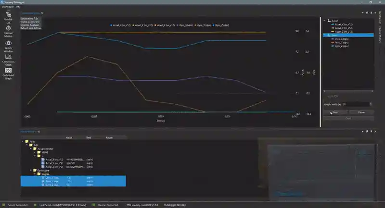Click the Enum column header in Watch Window
This screenshot has width=385, height=208.
pos(109,138)
